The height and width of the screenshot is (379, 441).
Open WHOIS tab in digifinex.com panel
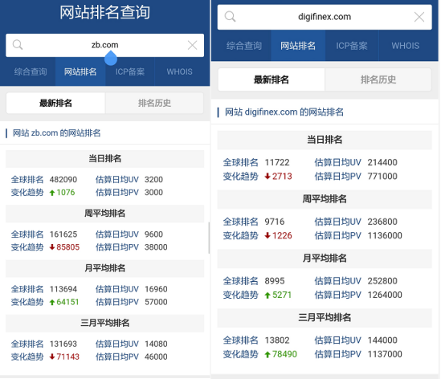click(x=406, y=46)
